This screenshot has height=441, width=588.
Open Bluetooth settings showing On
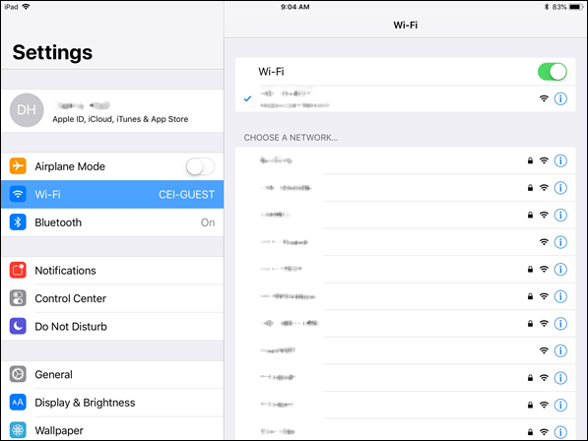[112, 222]
